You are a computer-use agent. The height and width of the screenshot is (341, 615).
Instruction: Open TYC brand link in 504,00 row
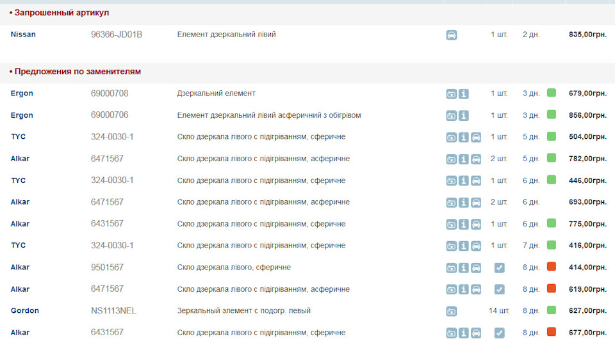(x=18, y=137)
